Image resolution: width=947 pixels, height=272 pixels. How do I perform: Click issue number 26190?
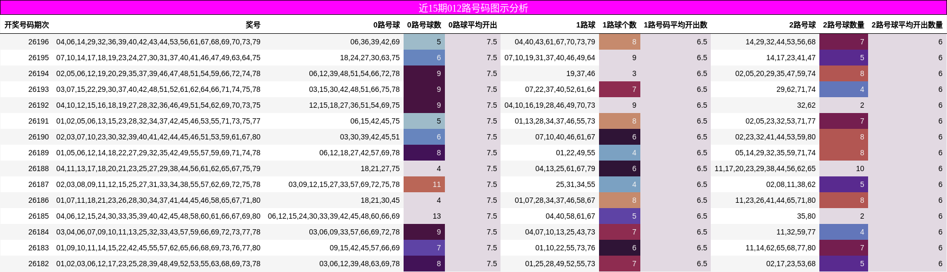39,137
